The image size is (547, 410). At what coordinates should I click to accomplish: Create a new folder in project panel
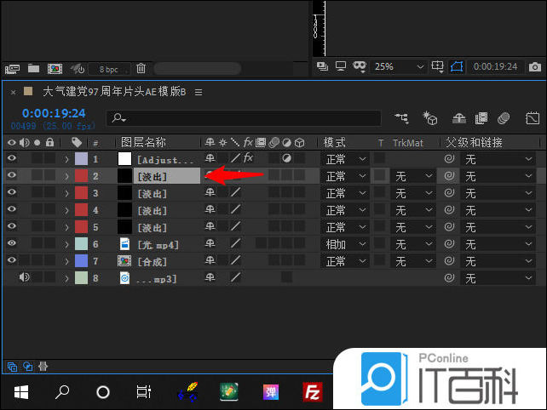click(x=33, y=68)
